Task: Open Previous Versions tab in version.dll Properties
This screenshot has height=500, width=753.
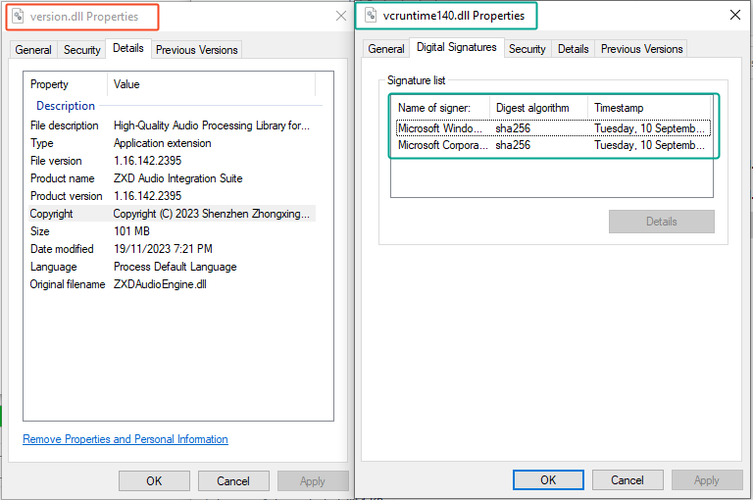Action: tap(197, 50)
